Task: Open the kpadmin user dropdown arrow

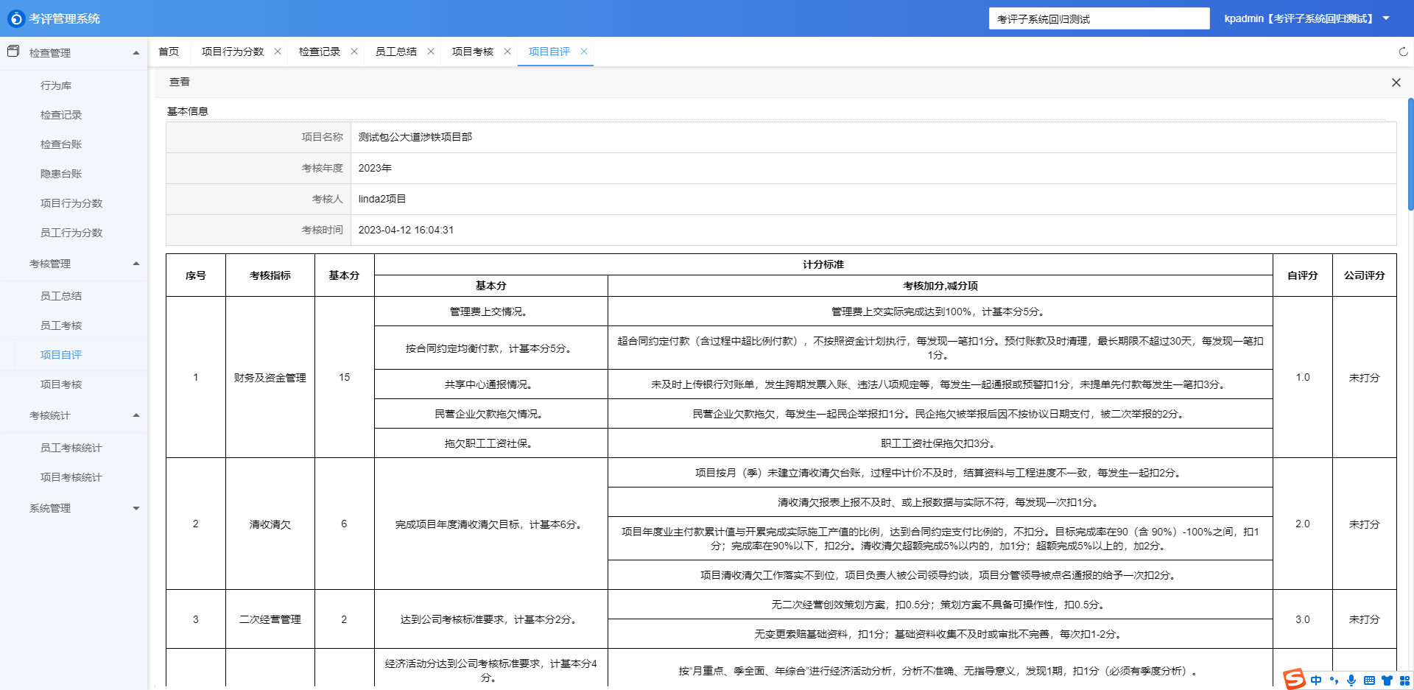Action: click(x=1386, y=18)
